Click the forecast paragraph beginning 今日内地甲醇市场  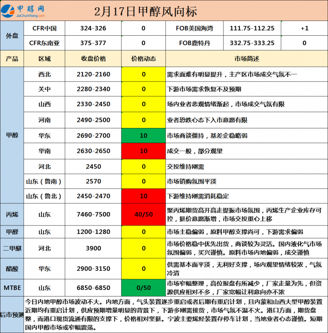click(174, 315)
